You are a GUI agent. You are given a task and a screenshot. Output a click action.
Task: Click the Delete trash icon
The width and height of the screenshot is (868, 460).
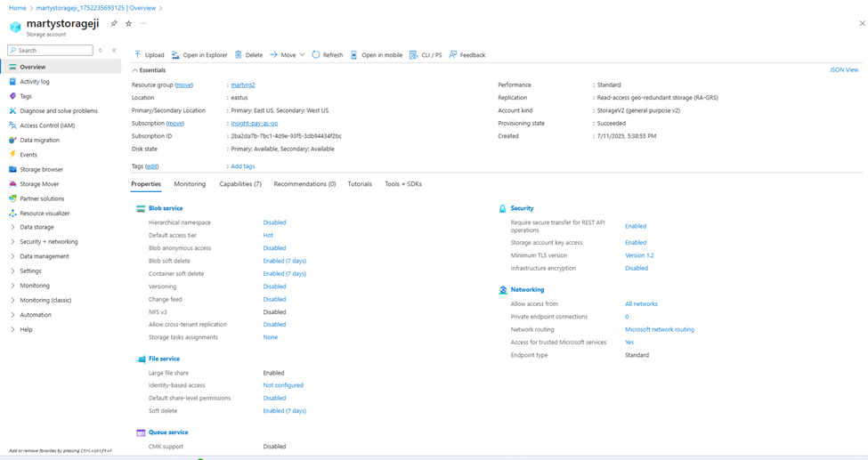pyautogui.click(x=239, y=55)
